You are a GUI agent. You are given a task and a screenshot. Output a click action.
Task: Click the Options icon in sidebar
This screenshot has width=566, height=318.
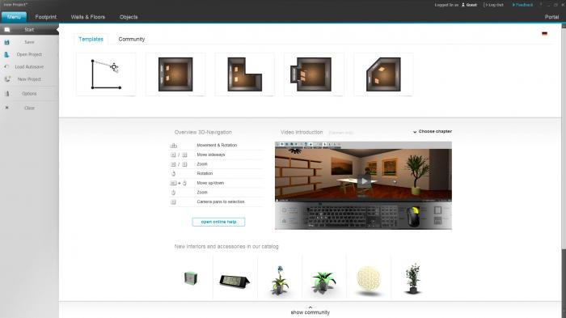6,94
